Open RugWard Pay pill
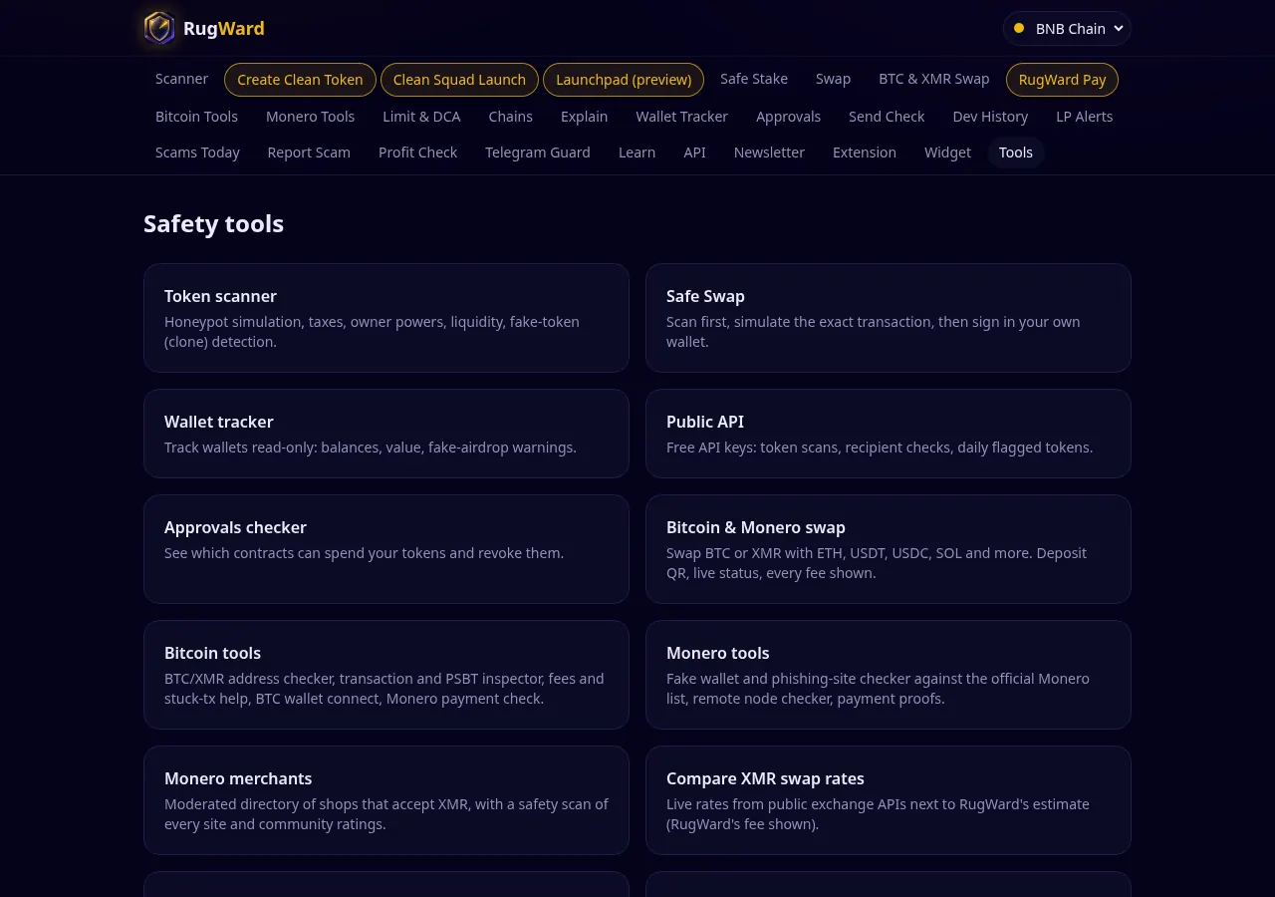Viewport: 1275px width, 897px height. click(x=1062, y=80)
